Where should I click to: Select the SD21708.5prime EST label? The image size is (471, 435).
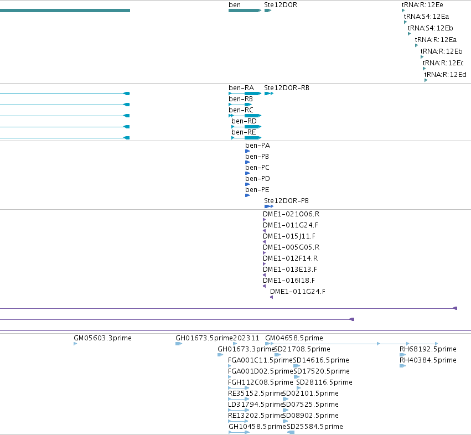pyautogui.click(x=302, y=349)
